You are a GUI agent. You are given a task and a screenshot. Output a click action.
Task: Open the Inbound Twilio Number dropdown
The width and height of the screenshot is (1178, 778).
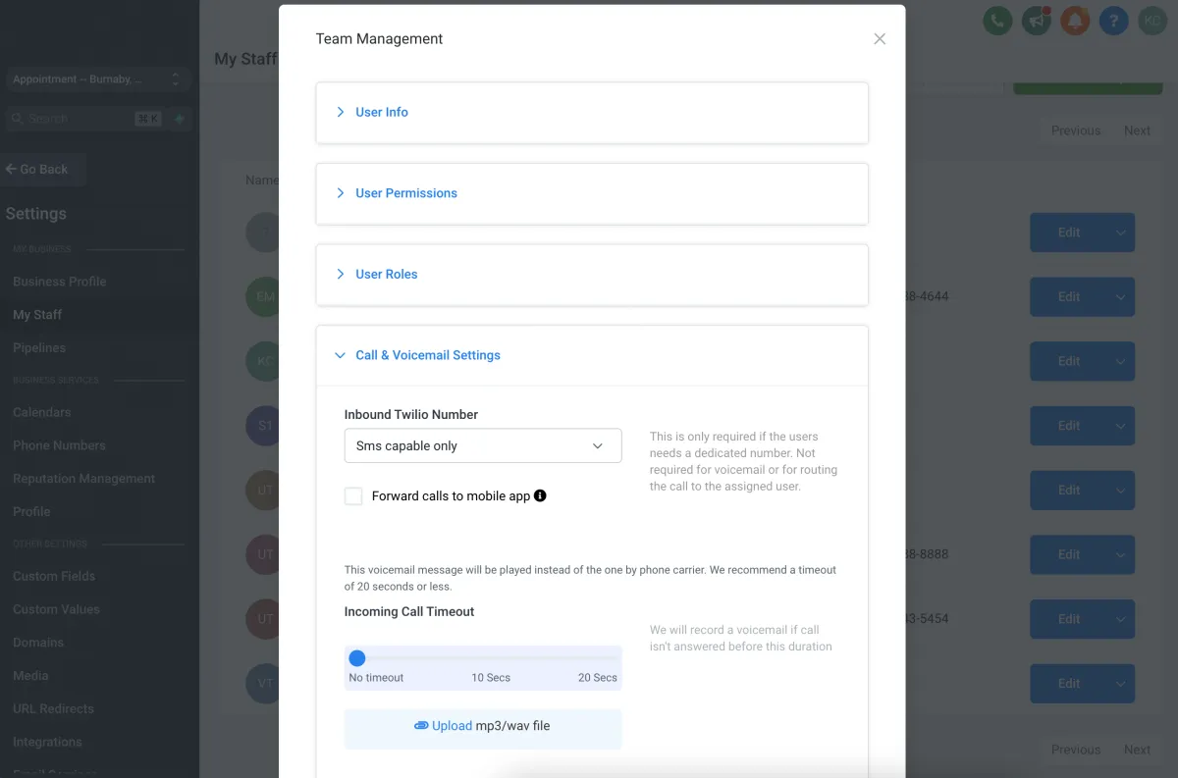pyautogui.click(x=482, y=445)
